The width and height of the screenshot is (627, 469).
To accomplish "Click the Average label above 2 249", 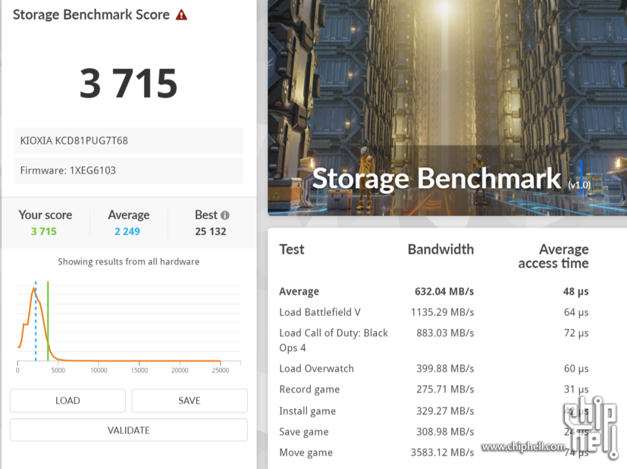I will point(129,215).
